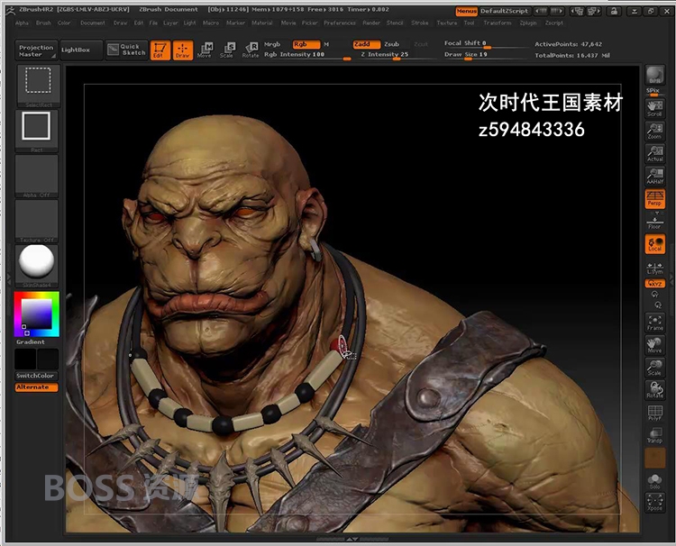676x546 pixels.
Task: Switch to Scale mode in top shelf
Action: (x=227, y=50)
